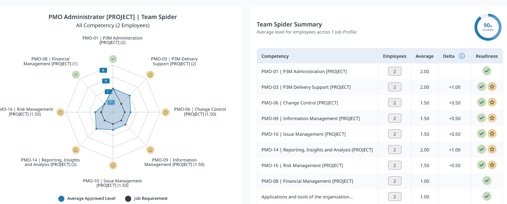This screenshot has width=507, height=204.
Task: Sort table by Competency column header
Action: coord(275,56)
